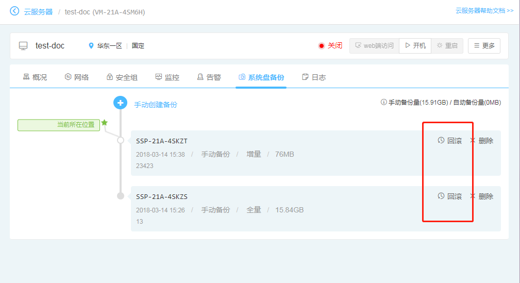Switch to the 概况 tab

(x=35, y=77)
